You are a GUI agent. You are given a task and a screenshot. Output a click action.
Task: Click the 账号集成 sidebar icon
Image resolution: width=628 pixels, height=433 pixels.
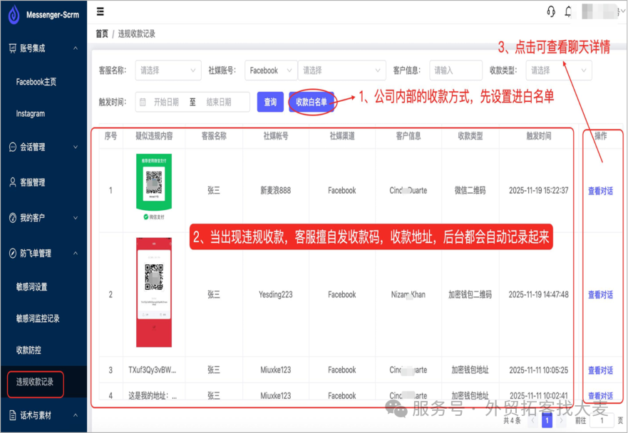tap(13, 48)
